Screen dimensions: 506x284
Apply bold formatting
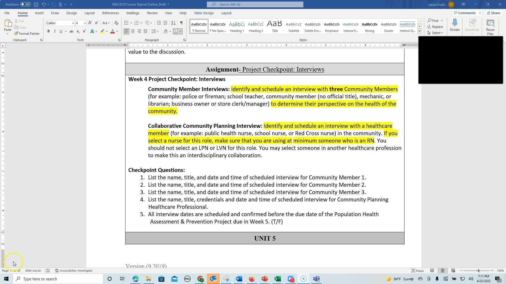(x=48, y=31)
